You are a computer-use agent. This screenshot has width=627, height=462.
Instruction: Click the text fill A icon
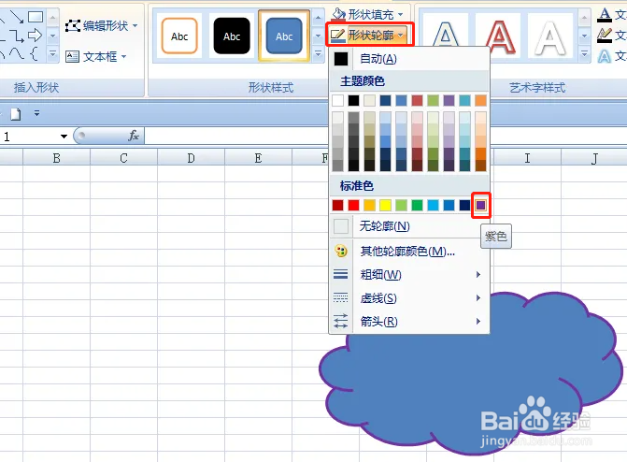click(x=605, y=15)
